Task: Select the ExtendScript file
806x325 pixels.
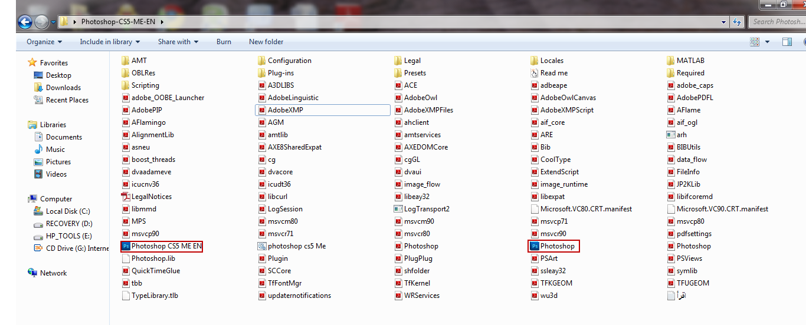Action: click(x=554, y=172)
